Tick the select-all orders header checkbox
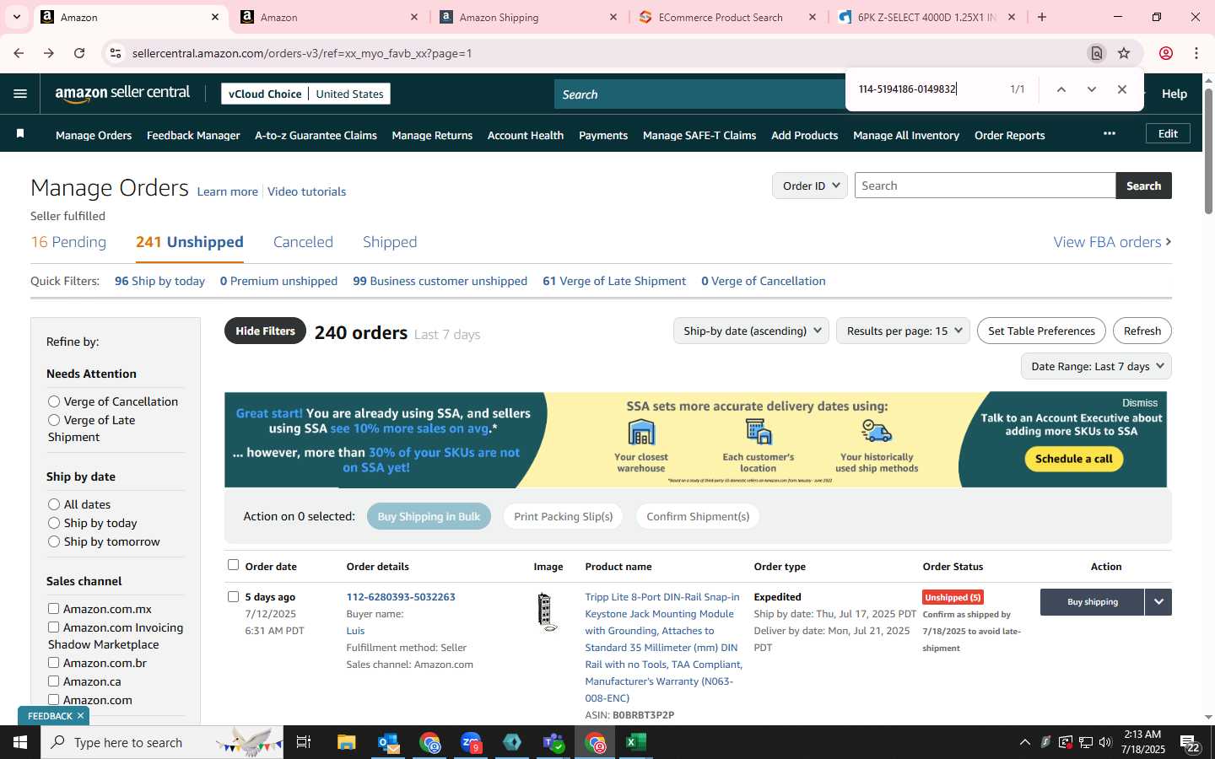The width and height of the screenshot is (1215, 759). pos(234,565)
